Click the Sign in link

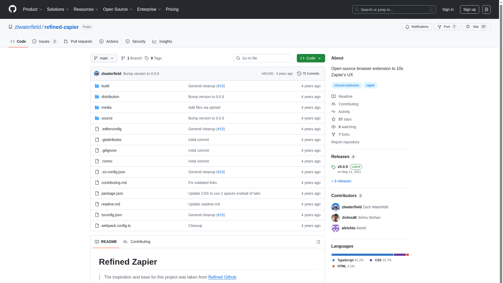click(x=448, y=9)
